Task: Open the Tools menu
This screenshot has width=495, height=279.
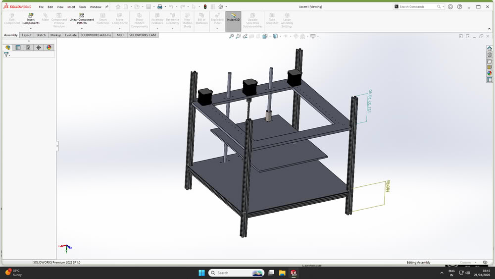Action: click(82, 7)
